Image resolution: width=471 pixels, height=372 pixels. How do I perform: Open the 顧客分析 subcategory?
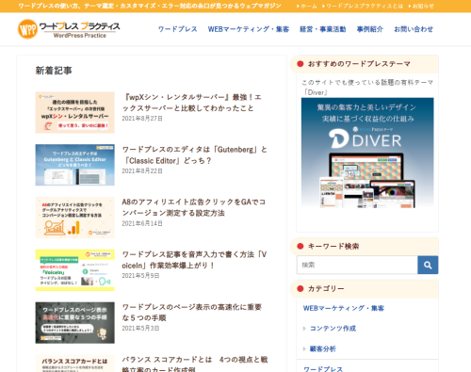[x=323, y=348]
